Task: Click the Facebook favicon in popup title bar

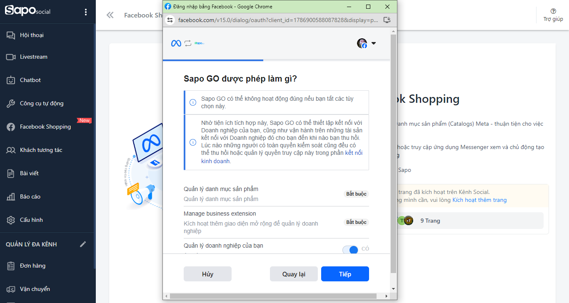Action: [x=168, y=7]
